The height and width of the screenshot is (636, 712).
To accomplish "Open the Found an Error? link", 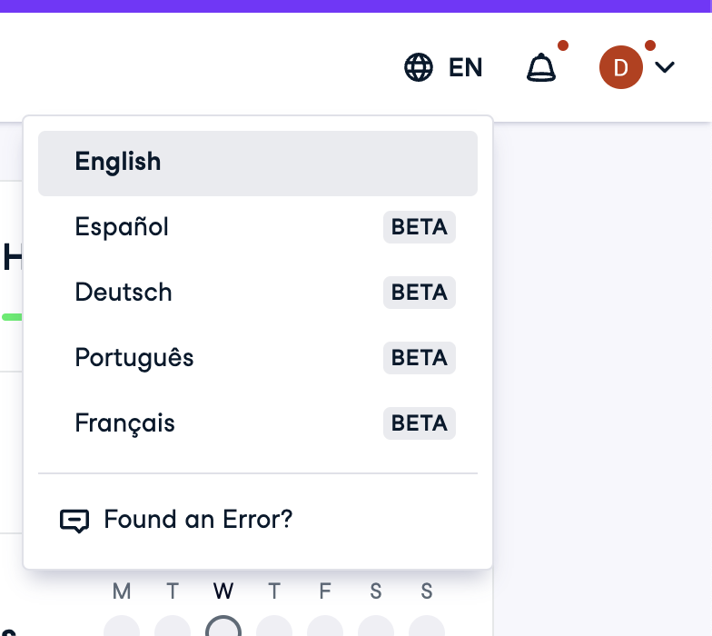I will [198, 520].
